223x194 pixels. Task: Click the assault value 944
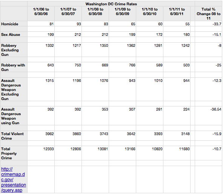pos(186,81)
